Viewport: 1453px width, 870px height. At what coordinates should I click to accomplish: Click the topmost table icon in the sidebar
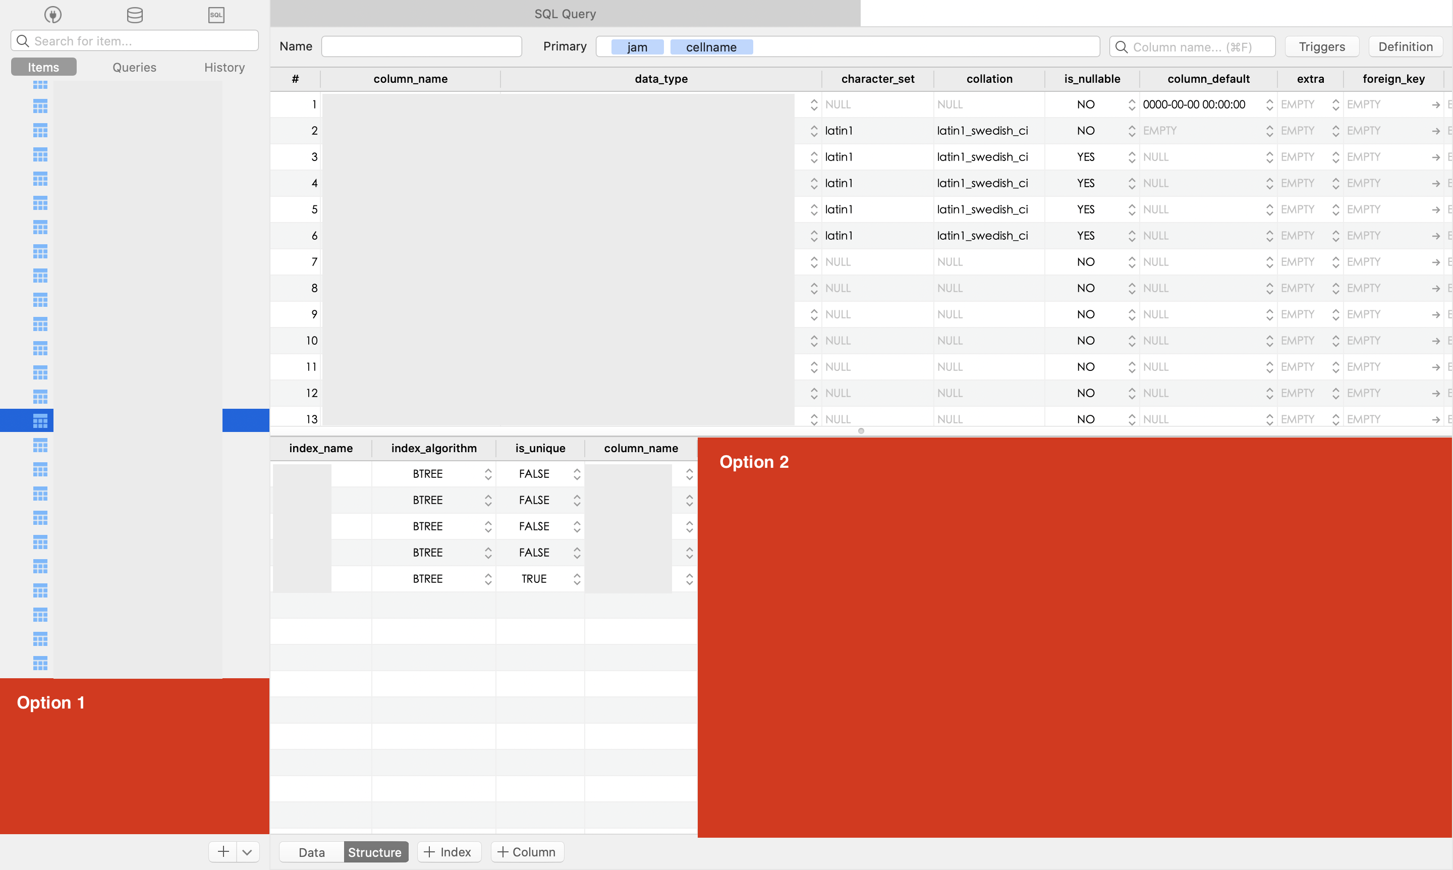[39, 84]
